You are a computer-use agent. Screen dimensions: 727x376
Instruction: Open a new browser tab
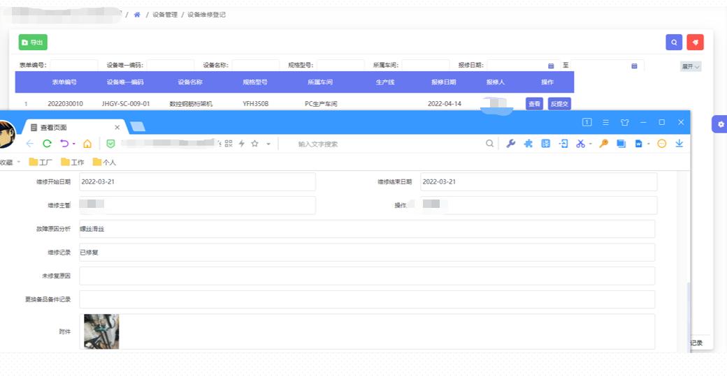click(x=138, y=126)
